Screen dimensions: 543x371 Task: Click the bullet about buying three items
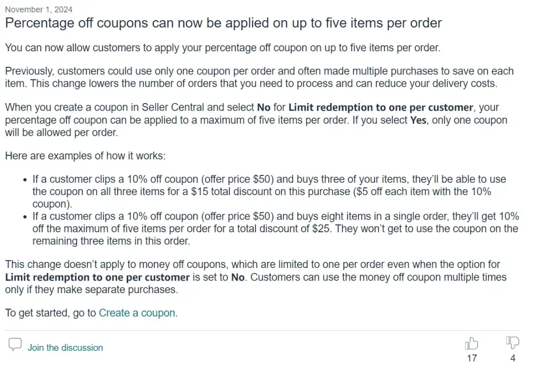pyautogui.click(x=269, y=192)
